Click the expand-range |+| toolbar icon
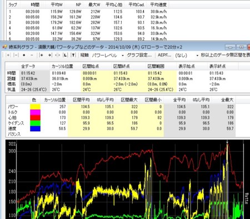Image resolution: width=250 pixels, height=219 pixels. [8, 55]
